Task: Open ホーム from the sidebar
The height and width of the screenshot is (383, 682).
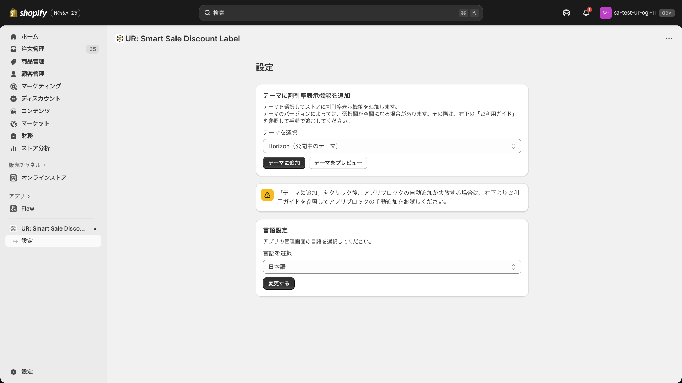Action: coord(29,37)
